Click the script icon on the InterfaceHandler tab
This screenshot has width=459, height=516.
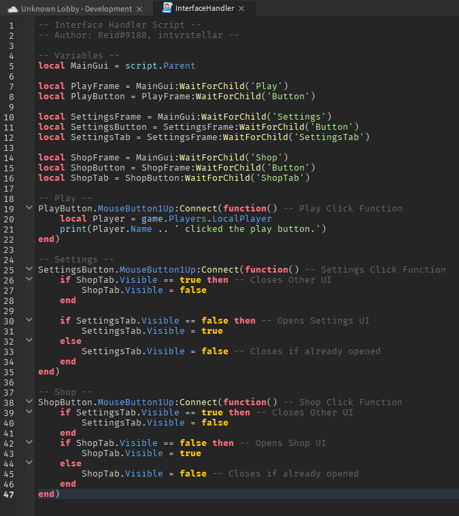tap(167, 7)
